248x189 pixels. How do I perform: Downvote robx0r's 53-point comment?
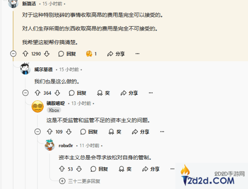[79, 169]
